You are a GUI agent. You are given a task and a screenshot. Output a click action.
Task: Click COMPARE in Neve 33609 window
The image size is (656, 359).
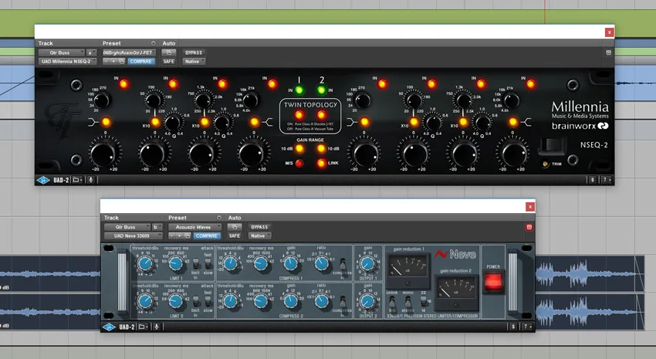tap(207, 236)
